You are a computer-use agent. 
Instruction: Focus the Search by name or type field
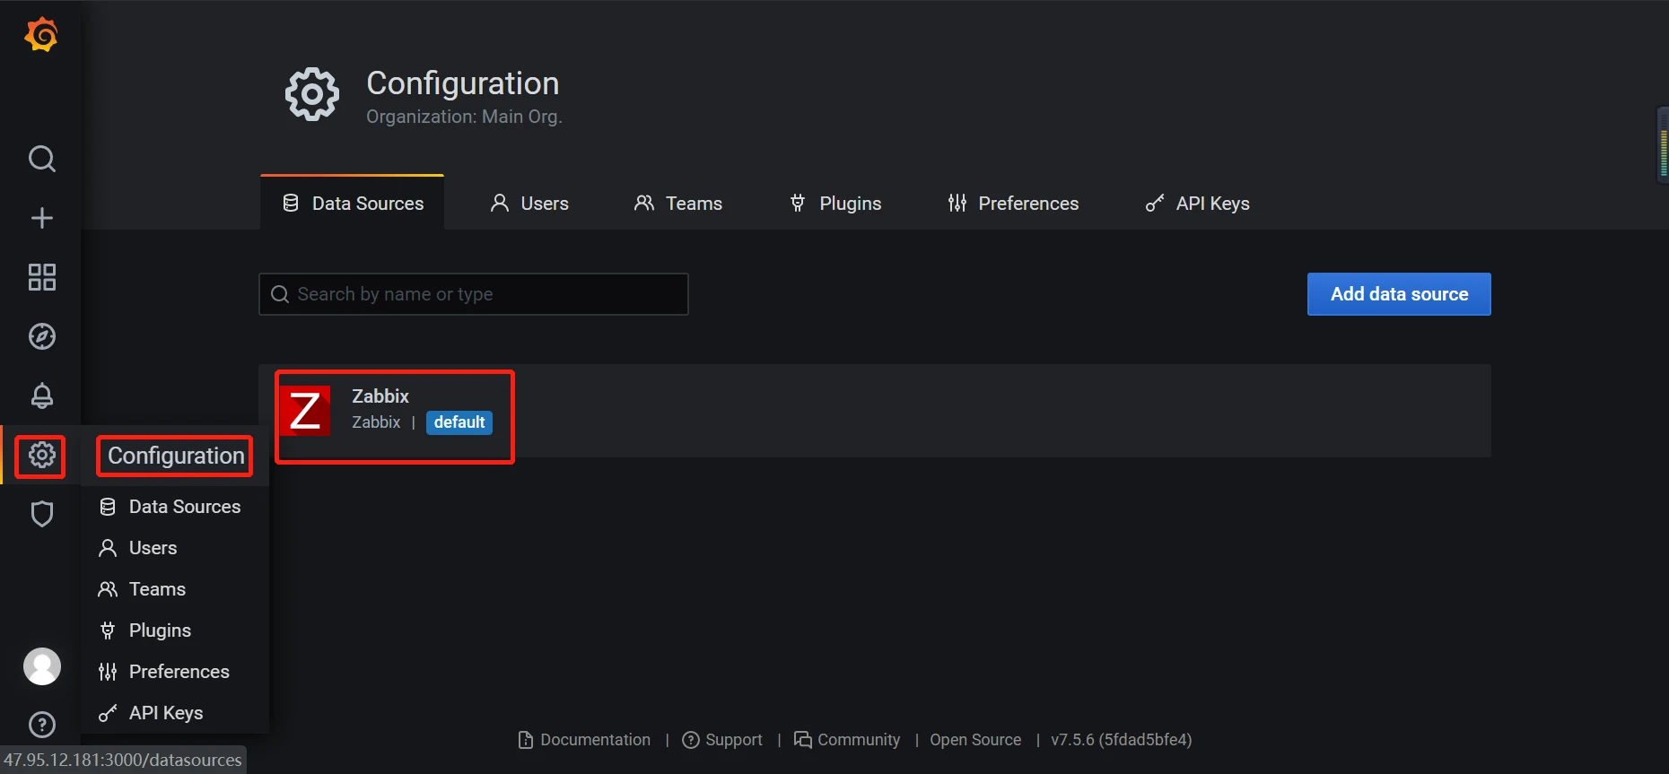(474, 294)
